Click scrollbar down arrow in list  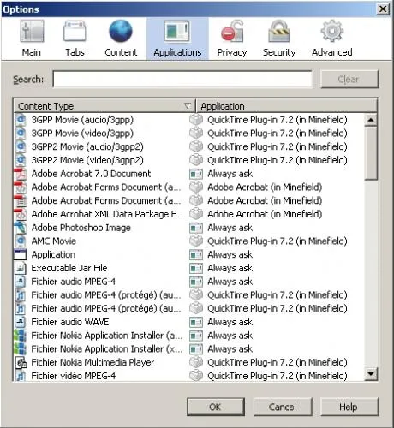[x=371, y=373]
